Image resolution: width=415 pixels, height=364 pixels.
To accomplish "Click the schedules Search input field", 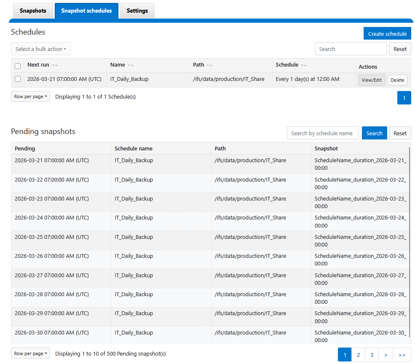I will pyautogui.click(x=351, y=49).
